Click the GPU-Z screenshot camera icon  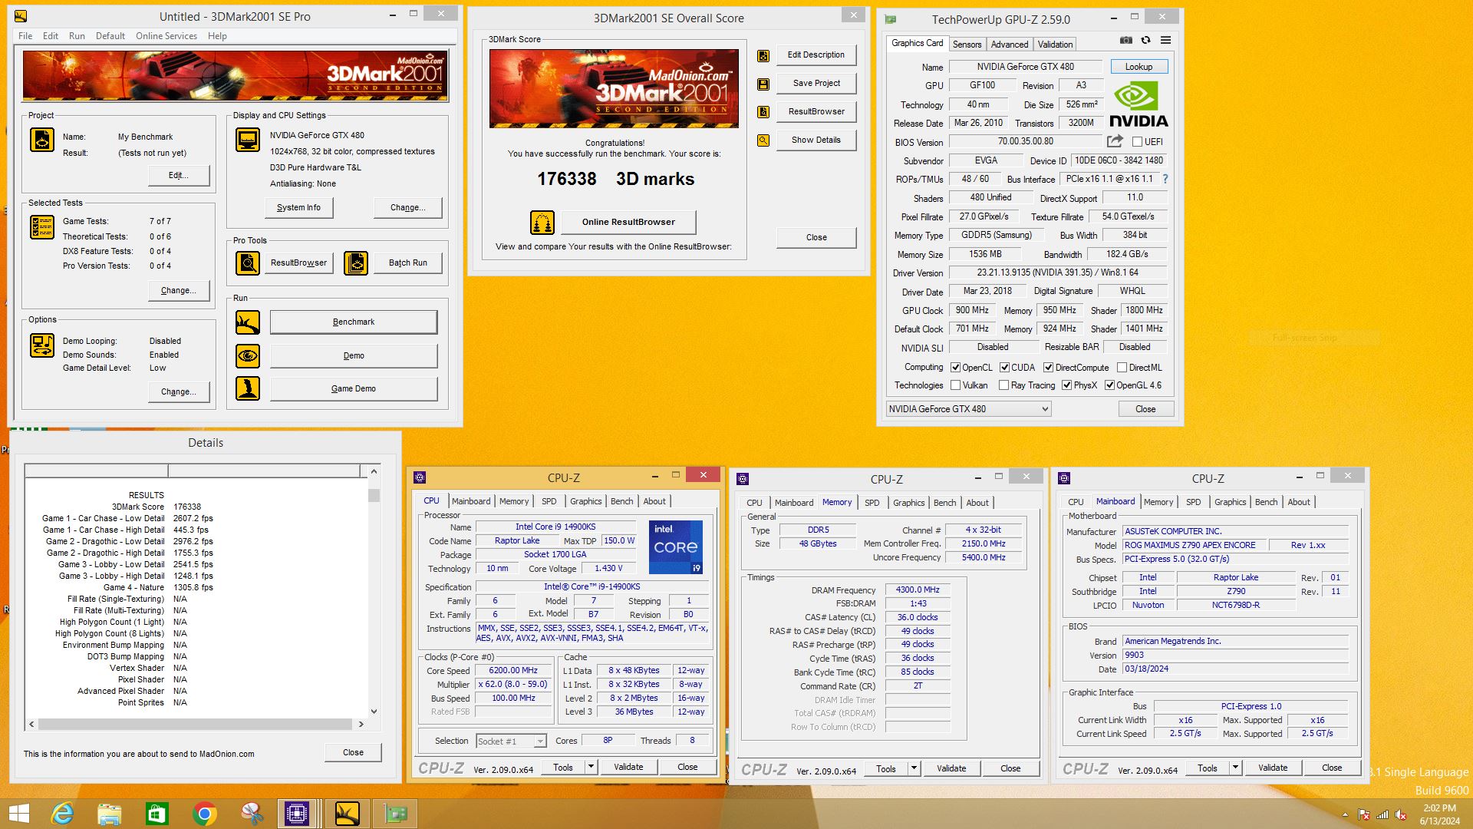click(1125, 40)
